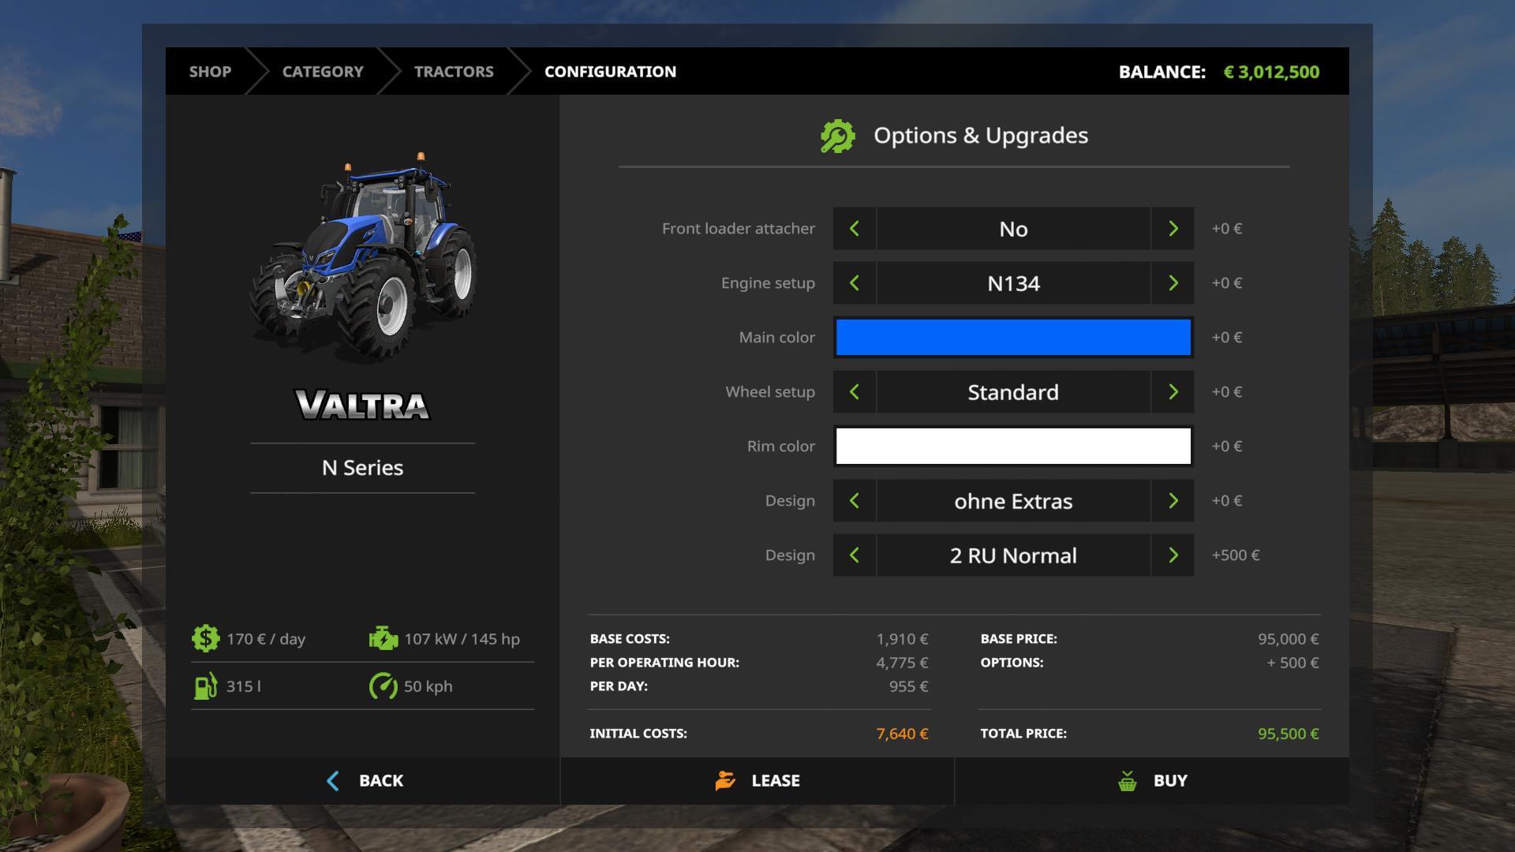Screen dimensions: 1515x852
Task: Open previous Wheel setup with left arrow
Action: pos(854,391)
